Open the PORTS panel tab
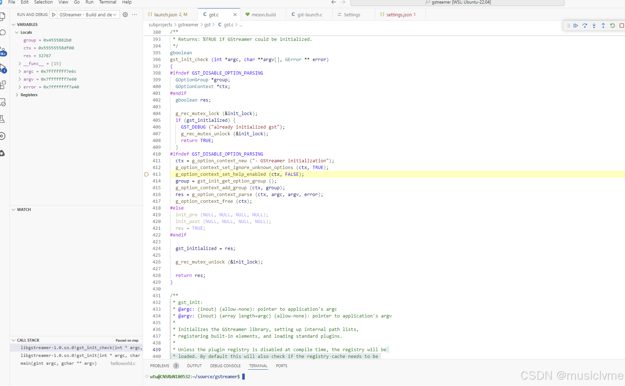This screenshot has height=386, width=625. (x=281, y=366)
